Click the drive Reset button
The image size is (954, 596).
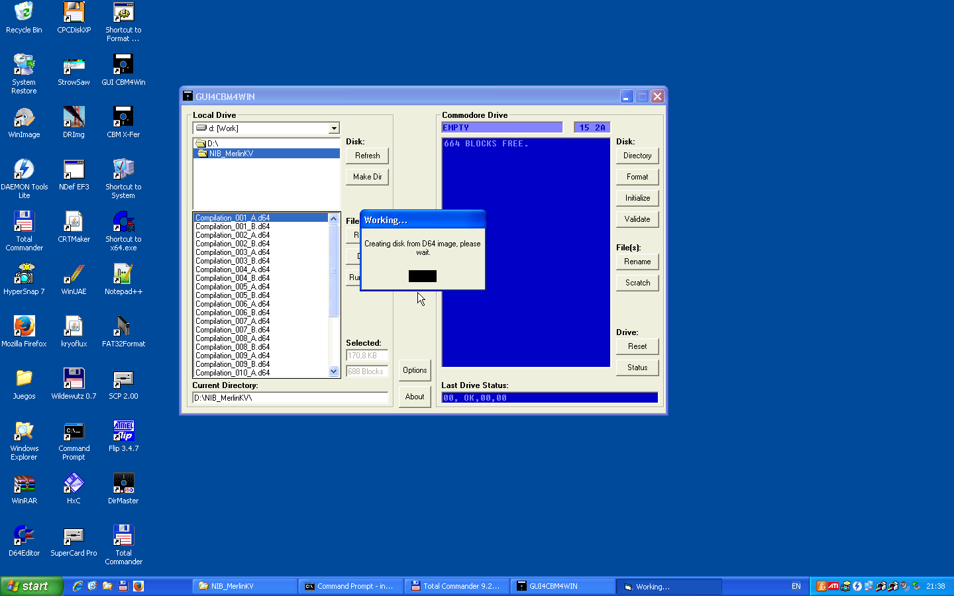tap(637, 346)
